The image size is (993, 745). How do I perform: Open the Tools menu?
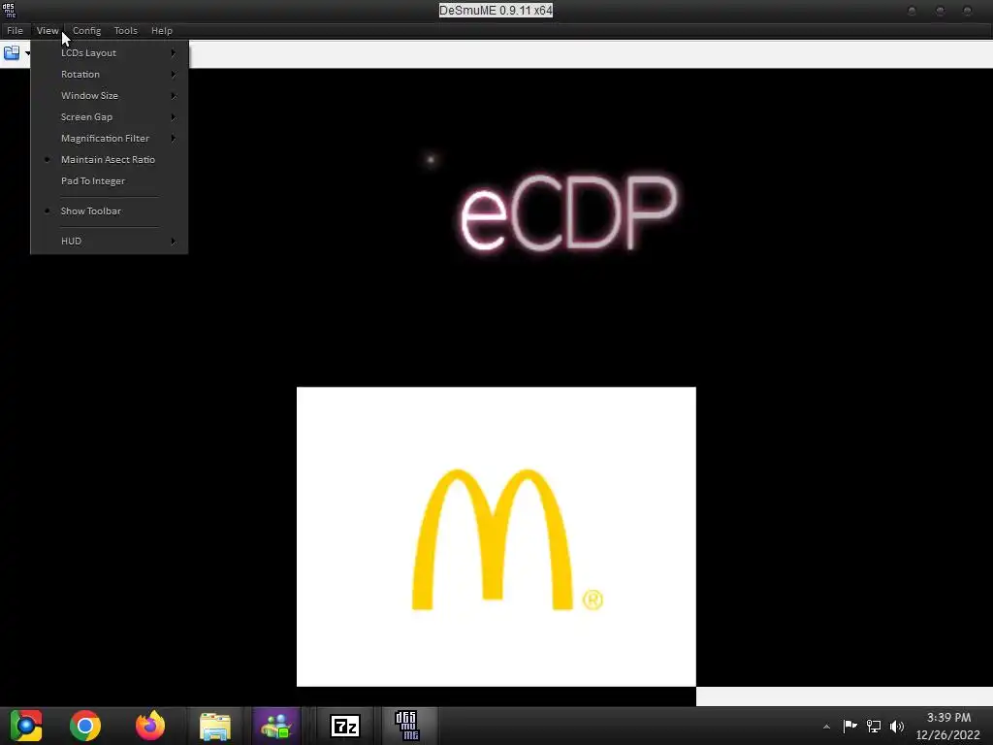pyautogui.click(x=125, y=30)
